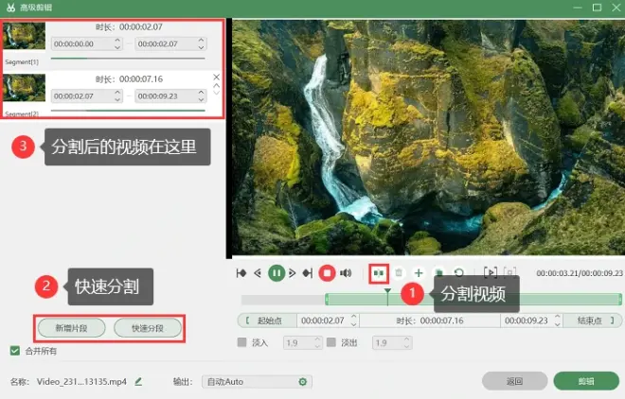Image resolution: width=625 pixels, height=399 pixels.
Task: Move Segment[2] down with its down arrow
Action: pos(217,93)
